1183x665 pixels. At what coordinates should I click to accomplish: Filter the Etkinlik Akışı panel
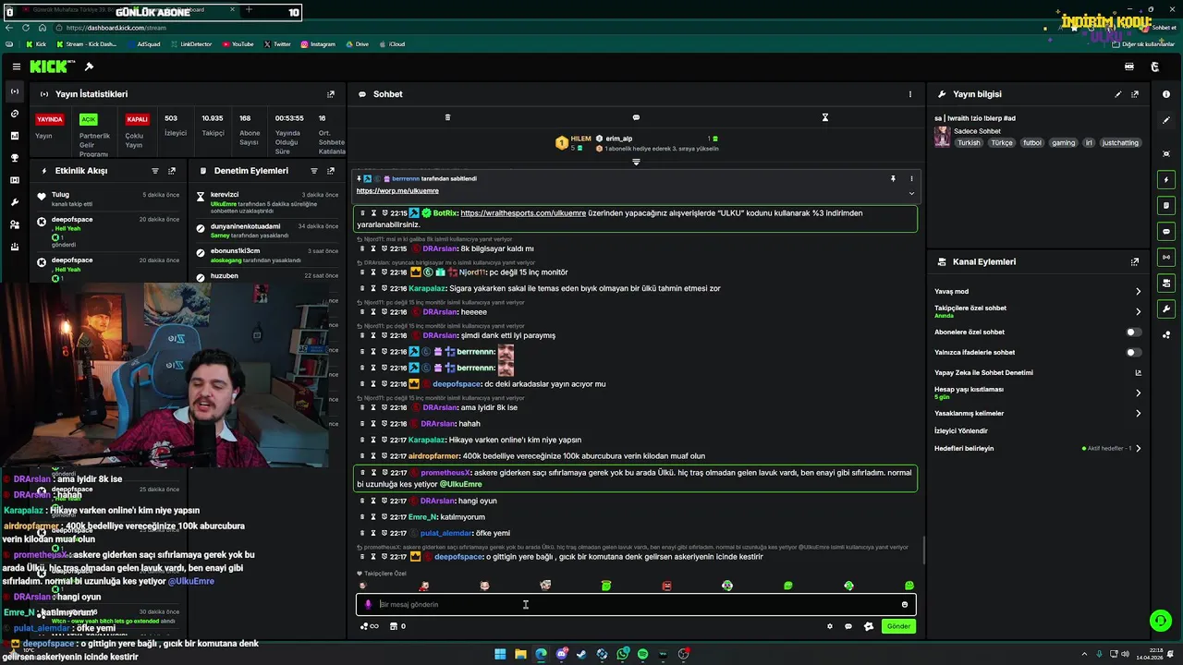point(155,171)
